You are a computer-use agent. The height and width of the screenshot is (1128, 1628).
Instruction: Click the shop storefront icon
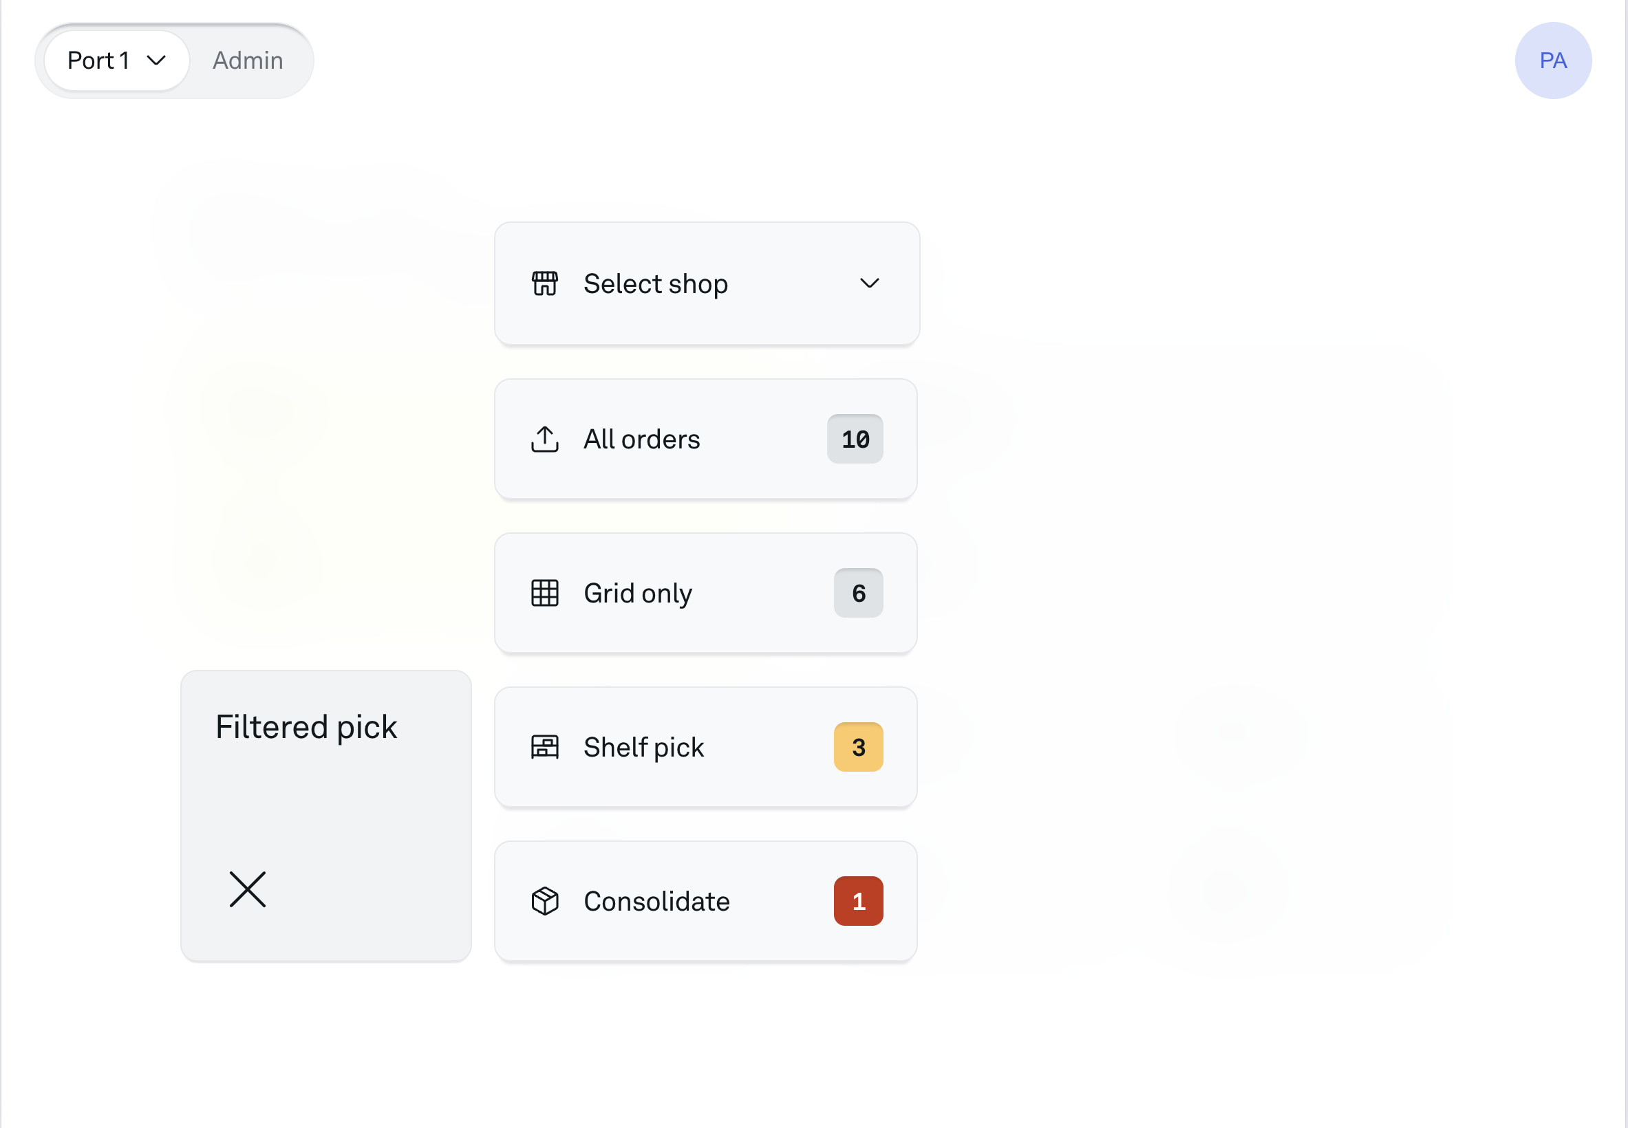tap(544, 283)
